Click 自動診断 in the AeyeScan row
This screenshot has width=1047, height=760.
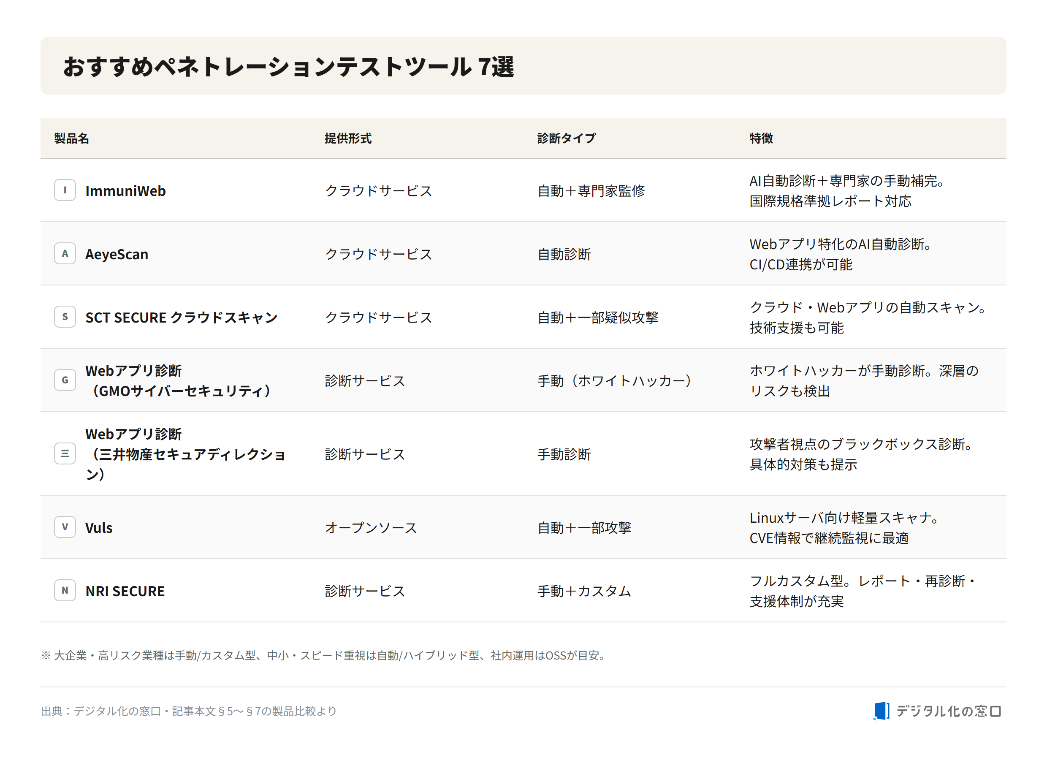point(564,254)
